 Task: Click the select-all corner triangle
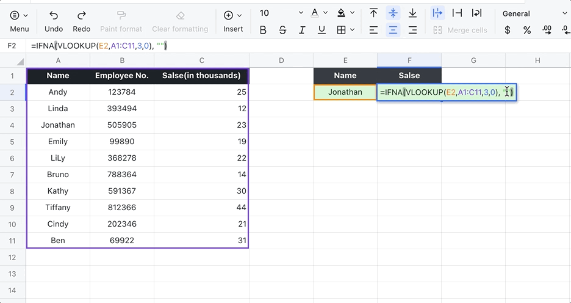coord(20,61)
